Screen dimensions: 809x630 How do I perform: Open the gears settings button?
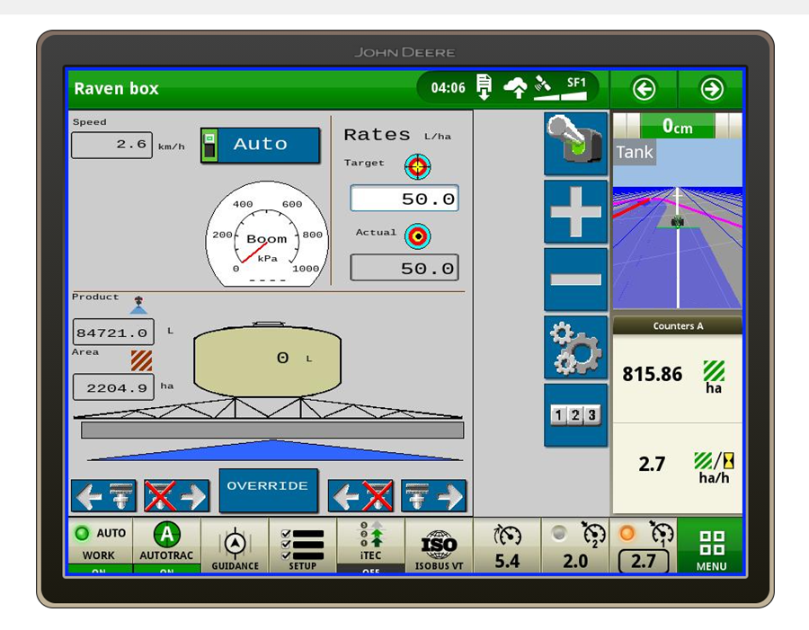coord(576,347)
